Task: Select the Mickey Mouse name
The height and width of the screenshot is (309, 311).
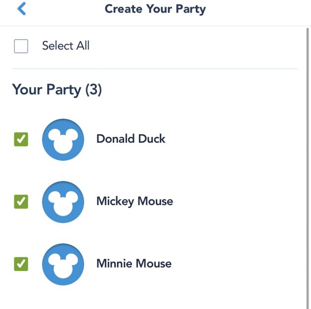Action: (x=134, y=201)
